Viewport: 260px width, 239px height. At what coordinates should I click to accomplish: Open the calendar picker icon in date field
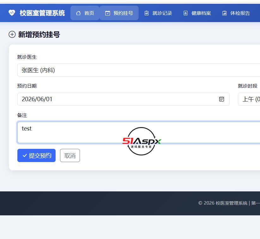tap(221, 99)
